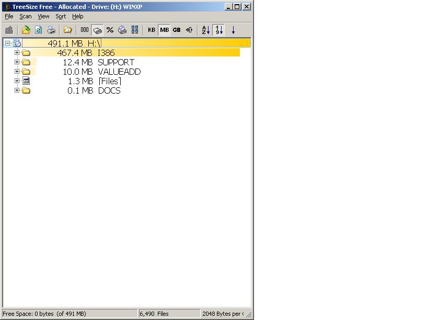Show file count with the 000 icon
The height and width of the screenshot is (320, 439).
point(85,30)
